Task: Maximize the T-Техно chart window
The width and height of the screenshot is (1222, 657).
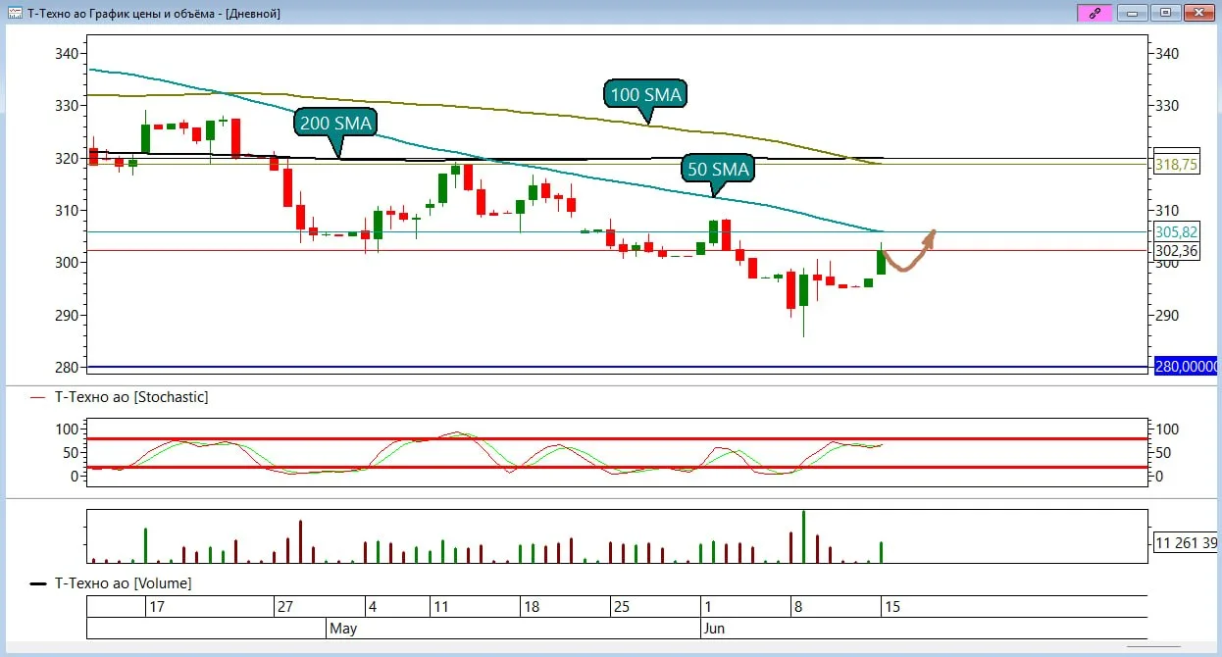Action: tap(1165, 13)
